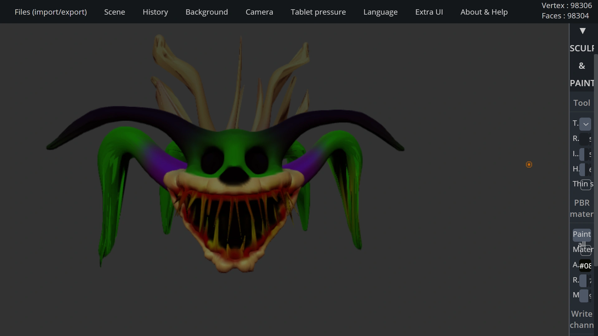Open the albedo color swatch #08
Viewport: 598px width, 336px height.
(585, 266)
